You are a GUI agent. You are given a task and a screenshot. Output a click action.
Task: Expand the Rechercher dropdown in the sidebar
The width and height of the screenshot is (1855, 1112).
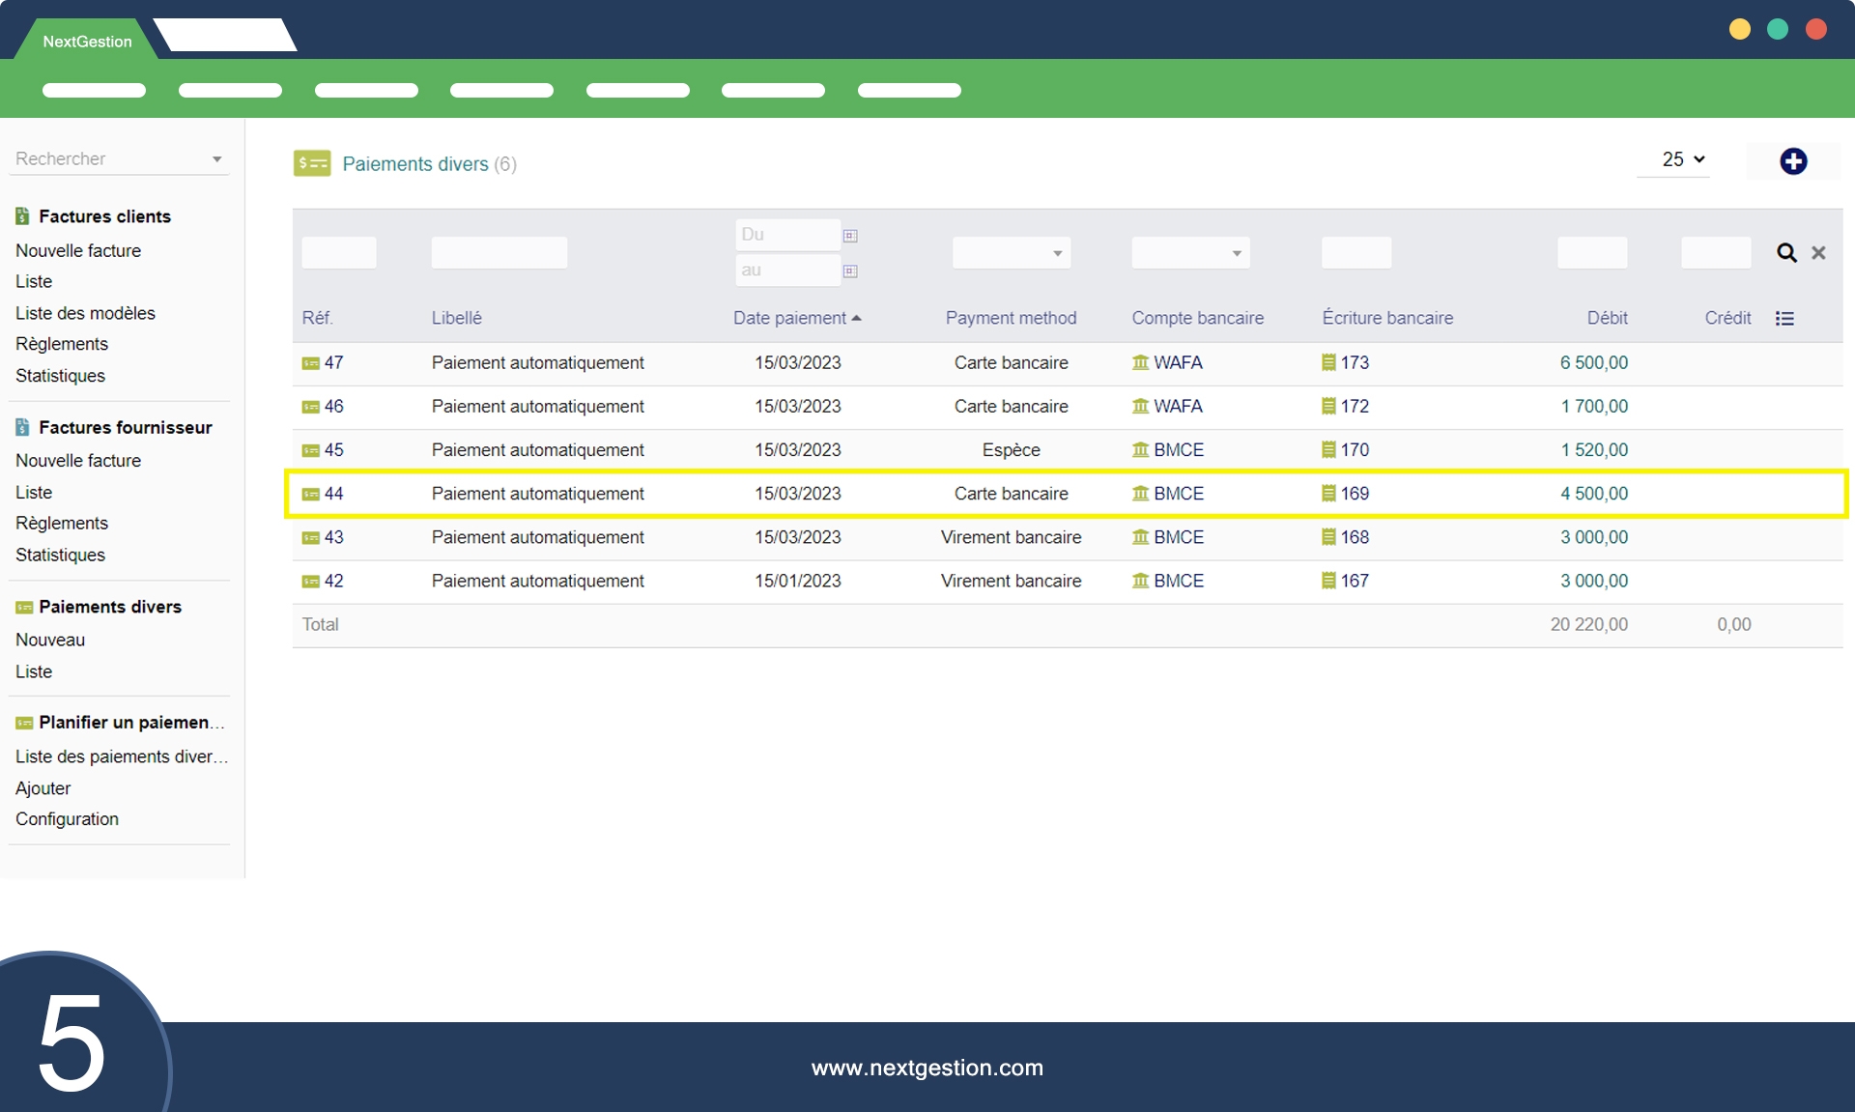click(x=216, y=159)
